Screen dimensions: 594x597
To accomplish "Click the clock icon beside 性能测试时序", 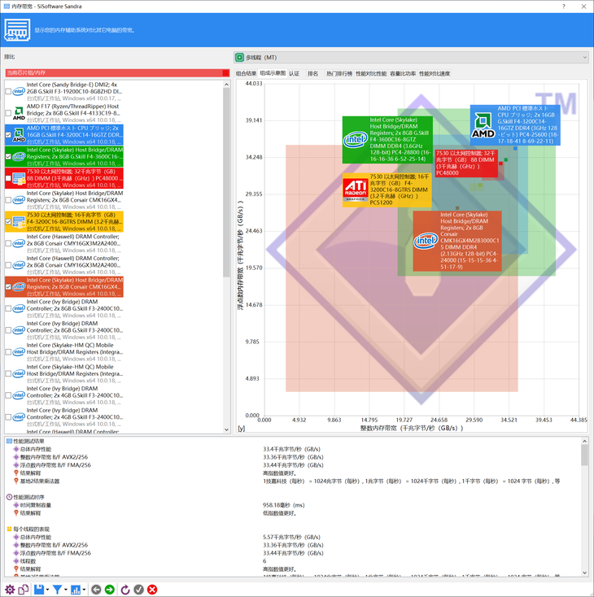I will tap(10, 497).
